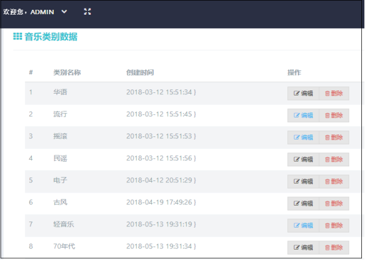Delete the 古风 category
Image resolution: width=365 pixels, height=260 pixels.
point(334,204)
